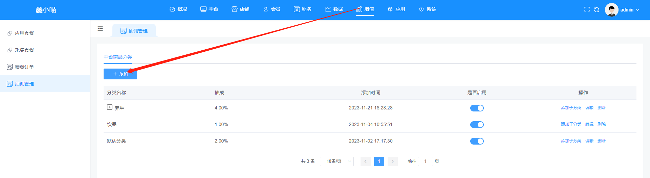The image size is (650, 178).
Task: Toggle the 饮品 enabled switch
Action: 477,125
